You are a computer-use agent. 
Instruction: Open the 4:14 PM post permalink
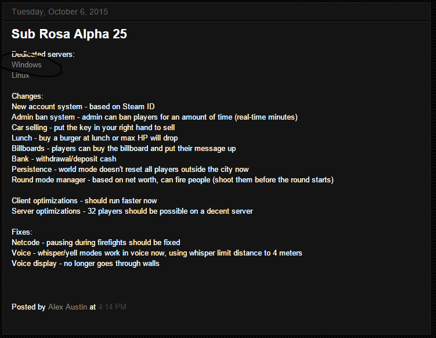112,307
